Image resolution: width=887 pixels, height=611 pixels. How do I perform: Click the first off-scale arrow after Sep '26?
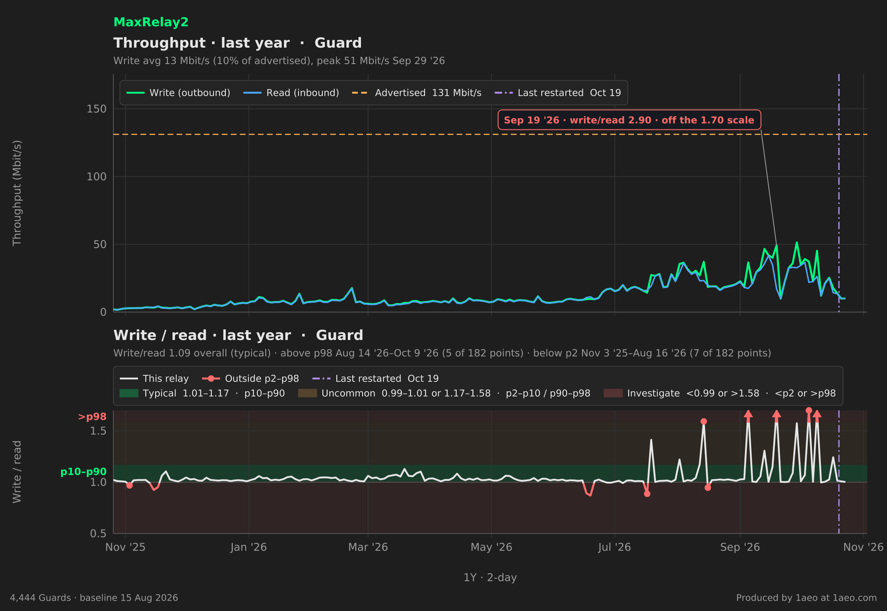(x=748, y=414)
